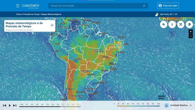195x110 pixels.
Task: Toggle wind animation visibility layer
Action: [164, 24]
